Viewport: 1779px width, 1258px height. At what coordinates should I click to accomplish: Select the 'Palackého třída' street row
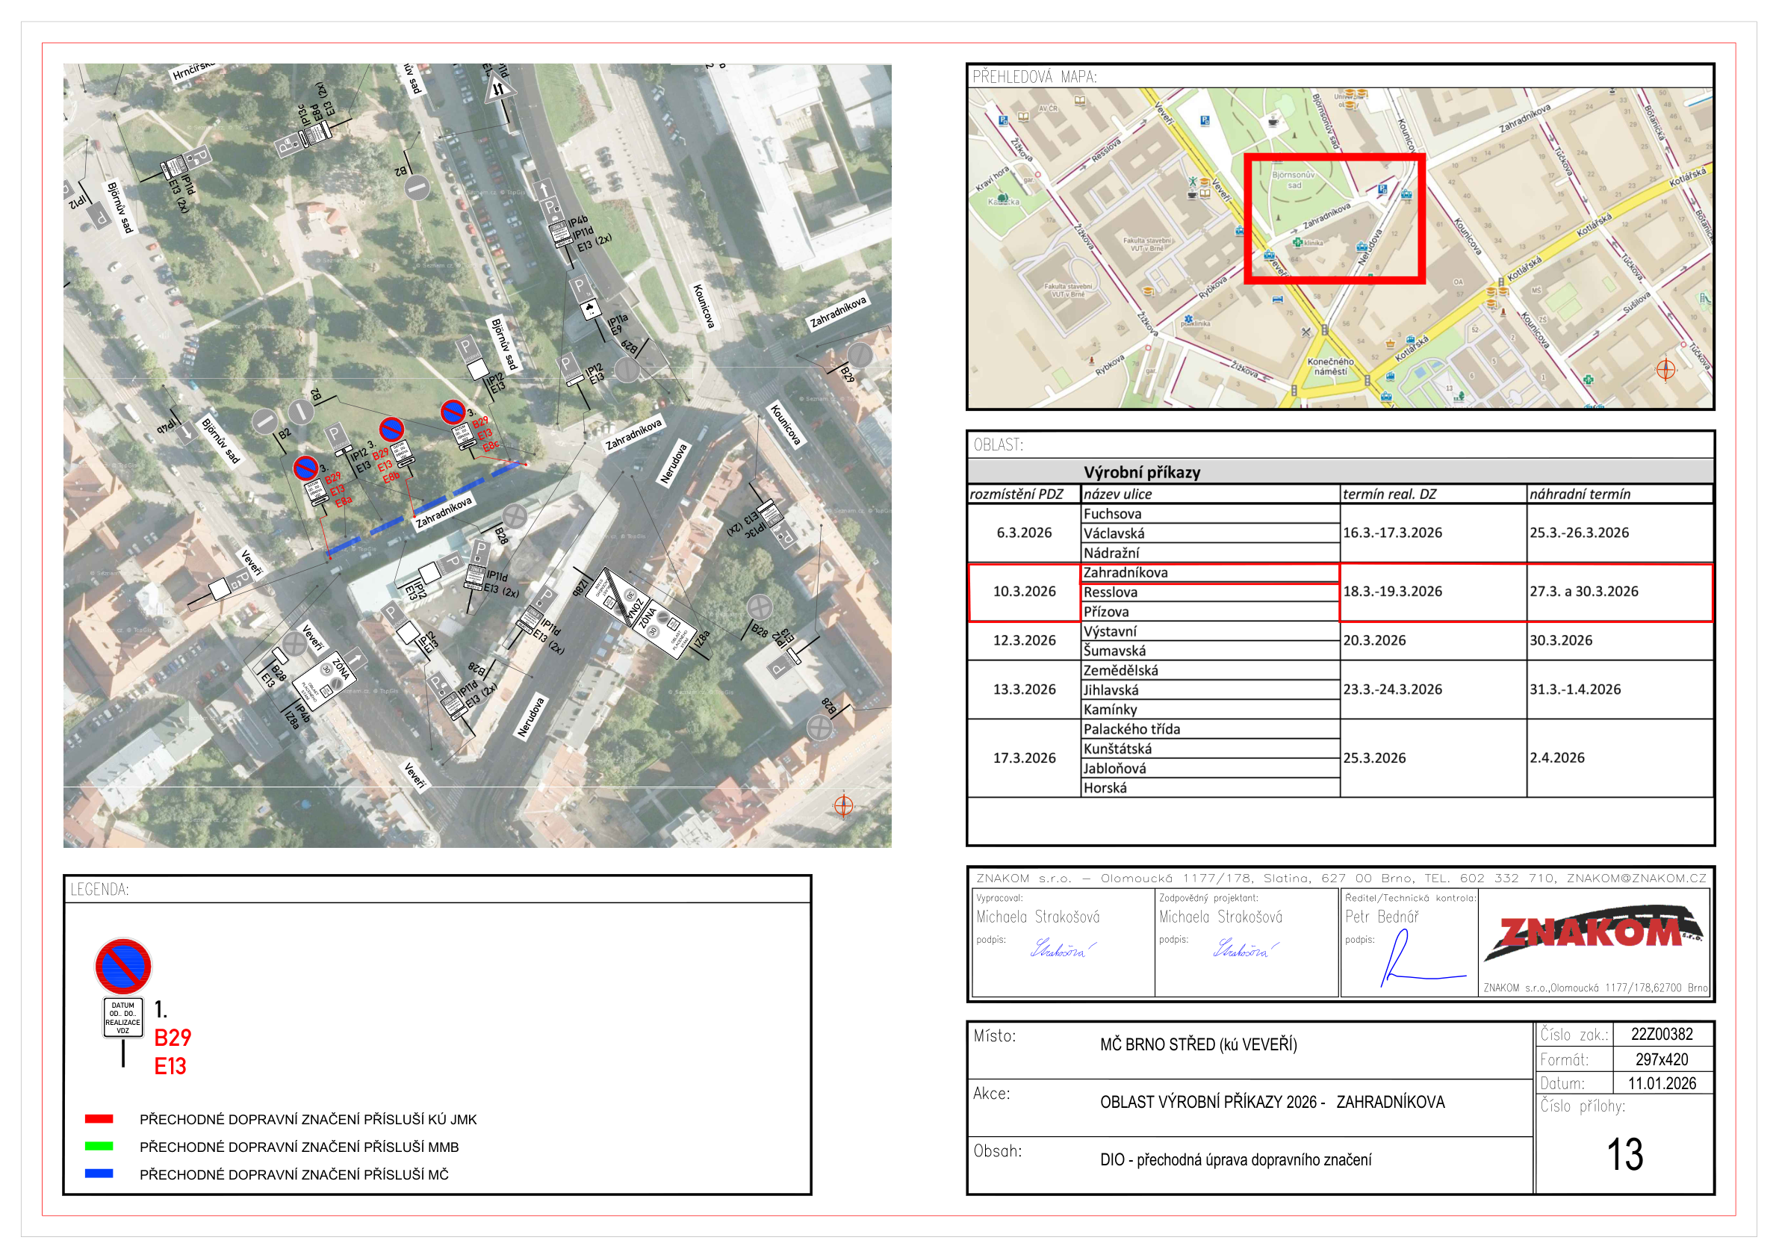tap(1211, 728)
